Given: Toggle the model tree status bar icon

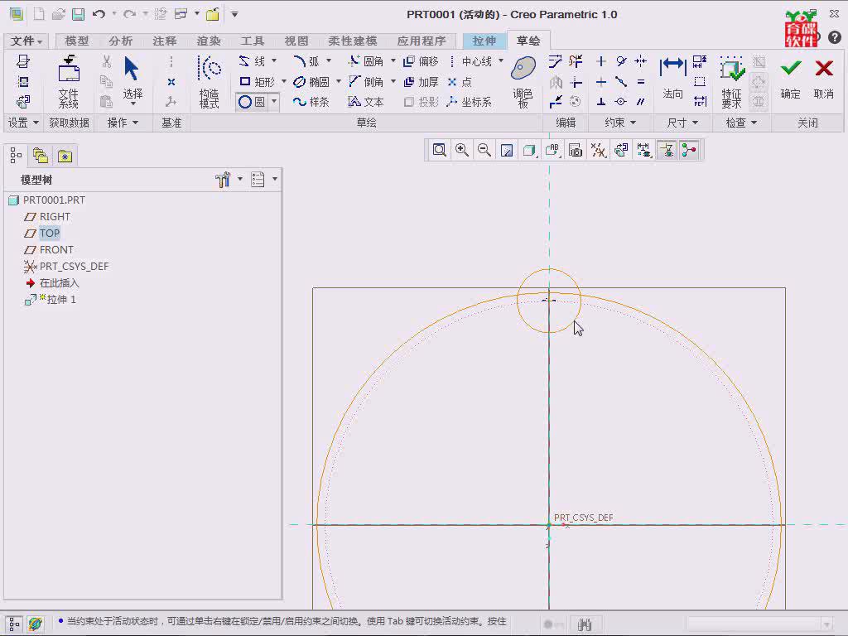Looking at the screenshot, I should (x=15, y=624).
